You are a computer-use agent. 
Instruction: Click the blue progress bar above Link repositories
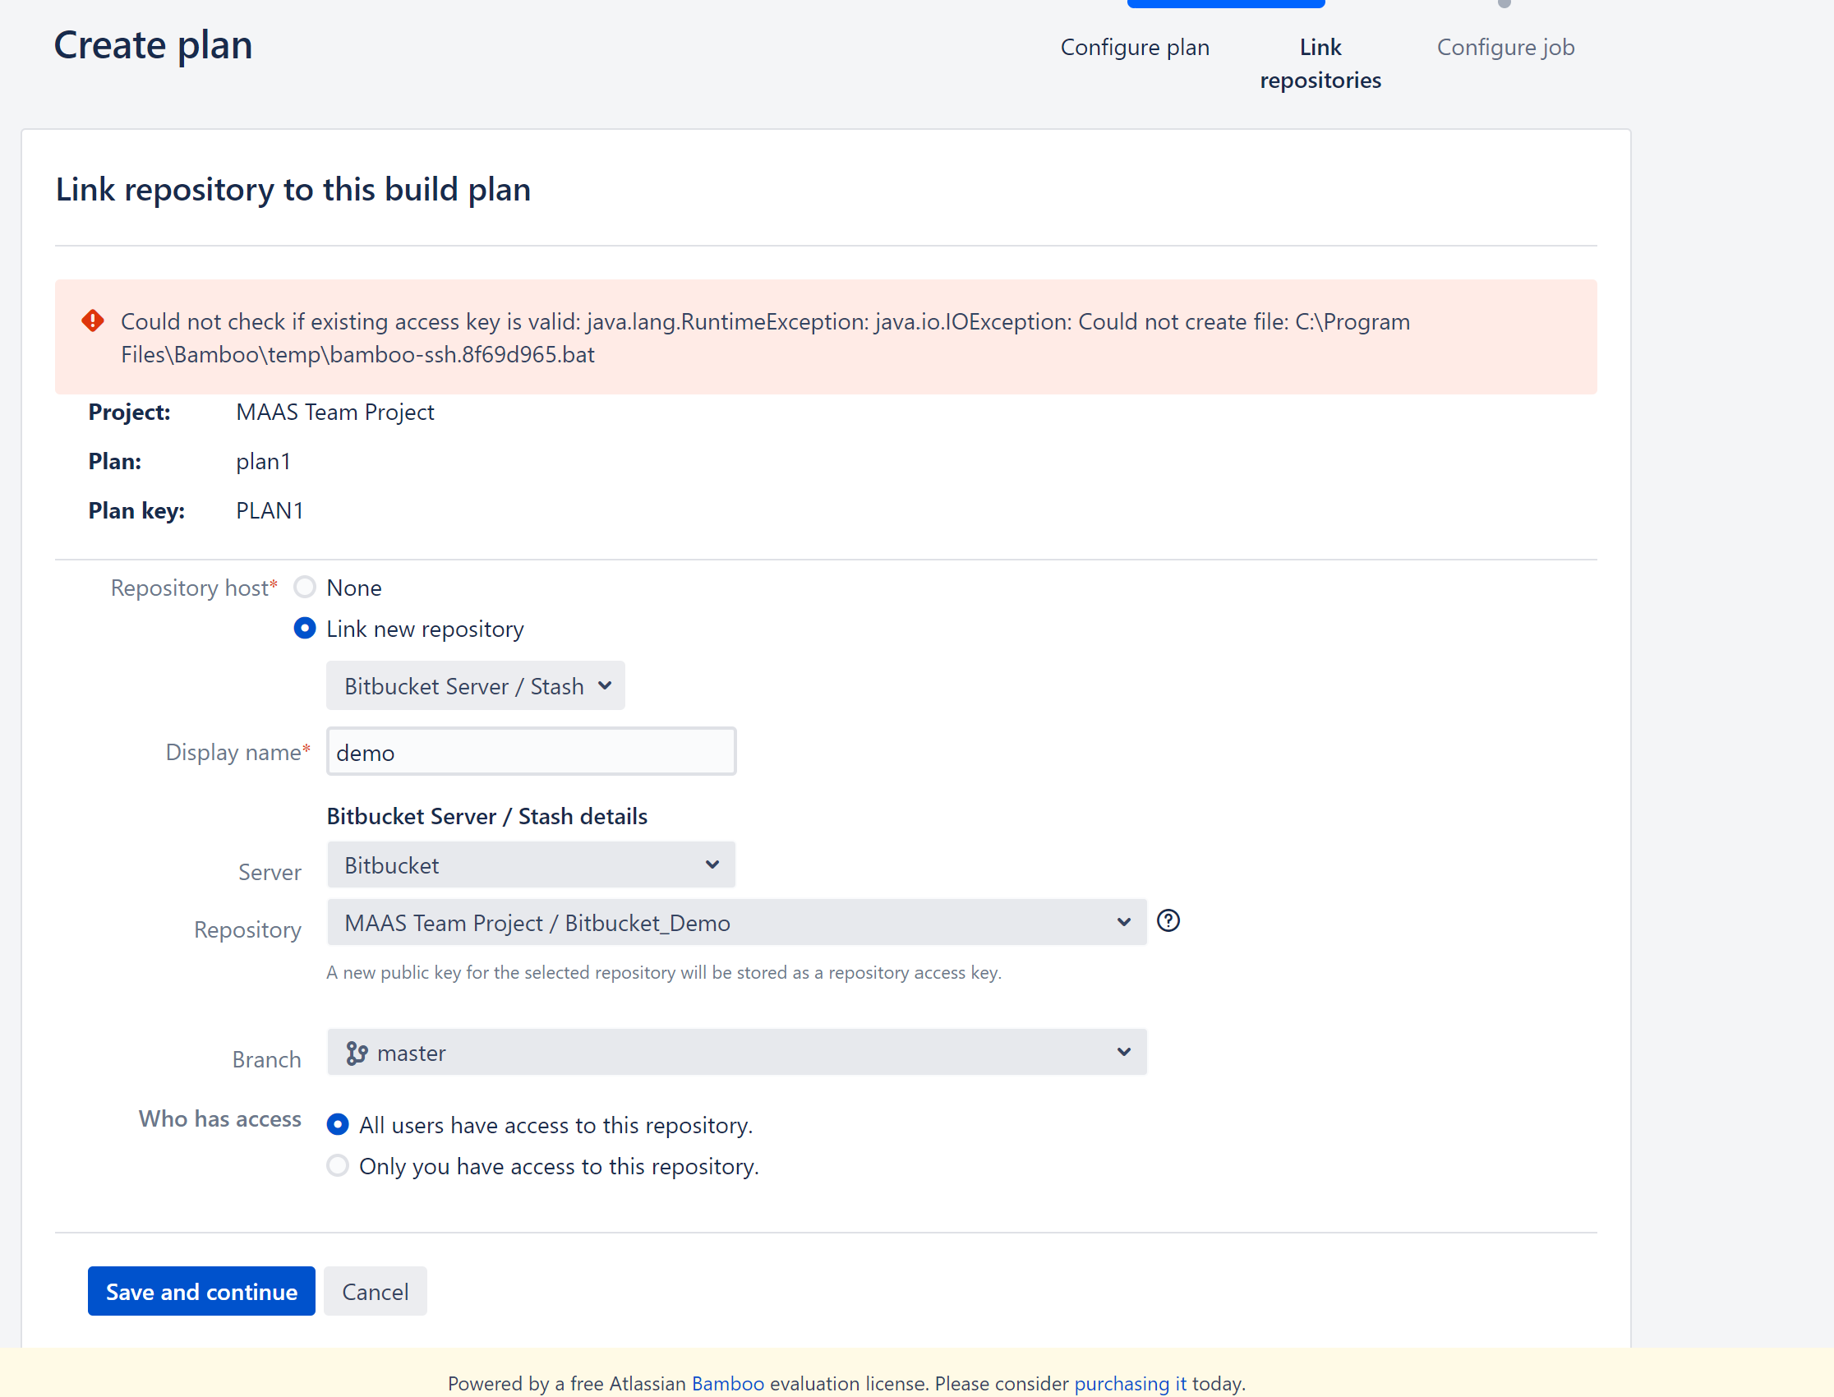(1225, 3)
